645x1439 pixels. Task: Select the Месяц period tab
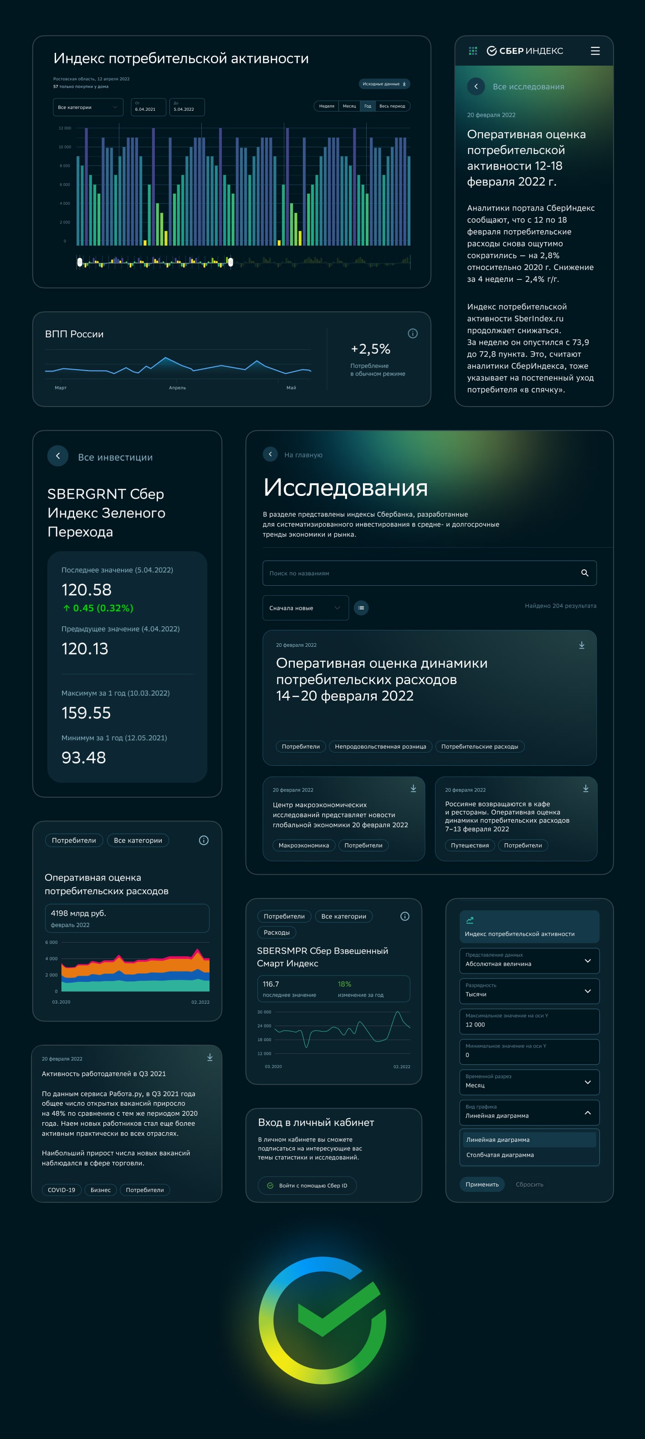pos(349,106)
